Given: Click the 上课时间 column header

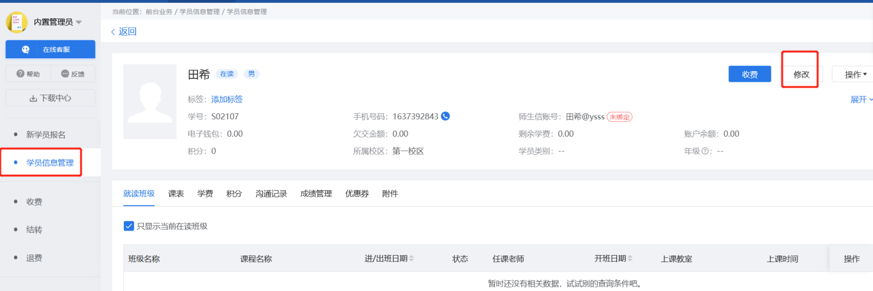Looking at the screenshot, I should 782,259.
